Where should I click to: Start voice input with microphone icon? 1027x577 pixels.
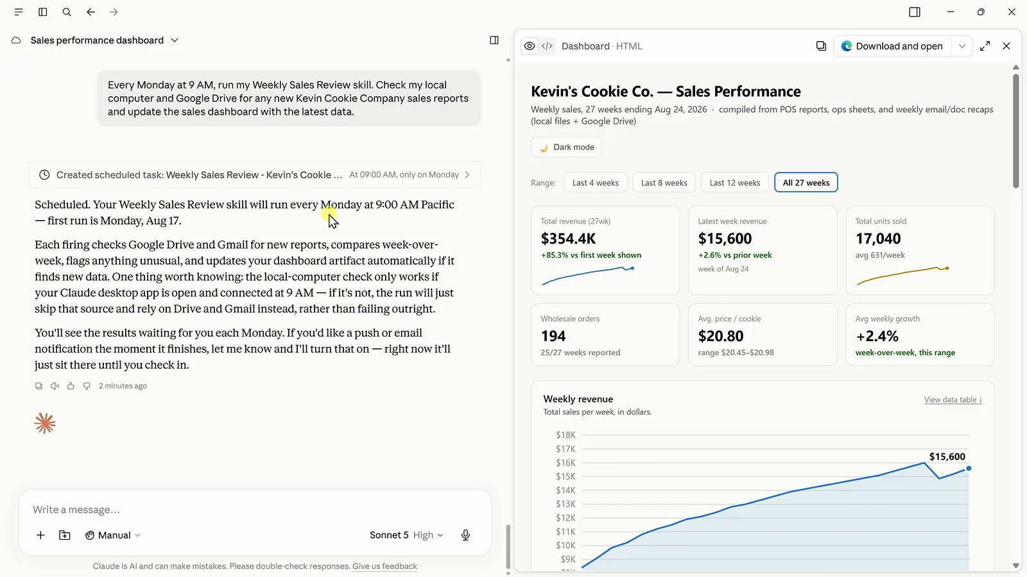click(466, 535)
